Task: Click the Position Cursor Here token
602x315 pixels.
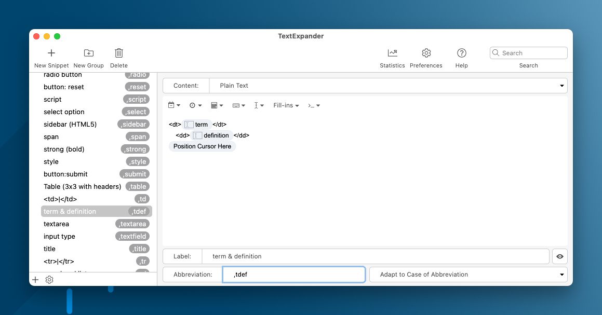Action: click(x=202, y=146)
